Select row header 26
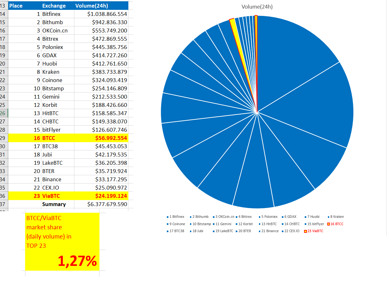The height and width of the screenshot is (284, 387). [3, 113]
